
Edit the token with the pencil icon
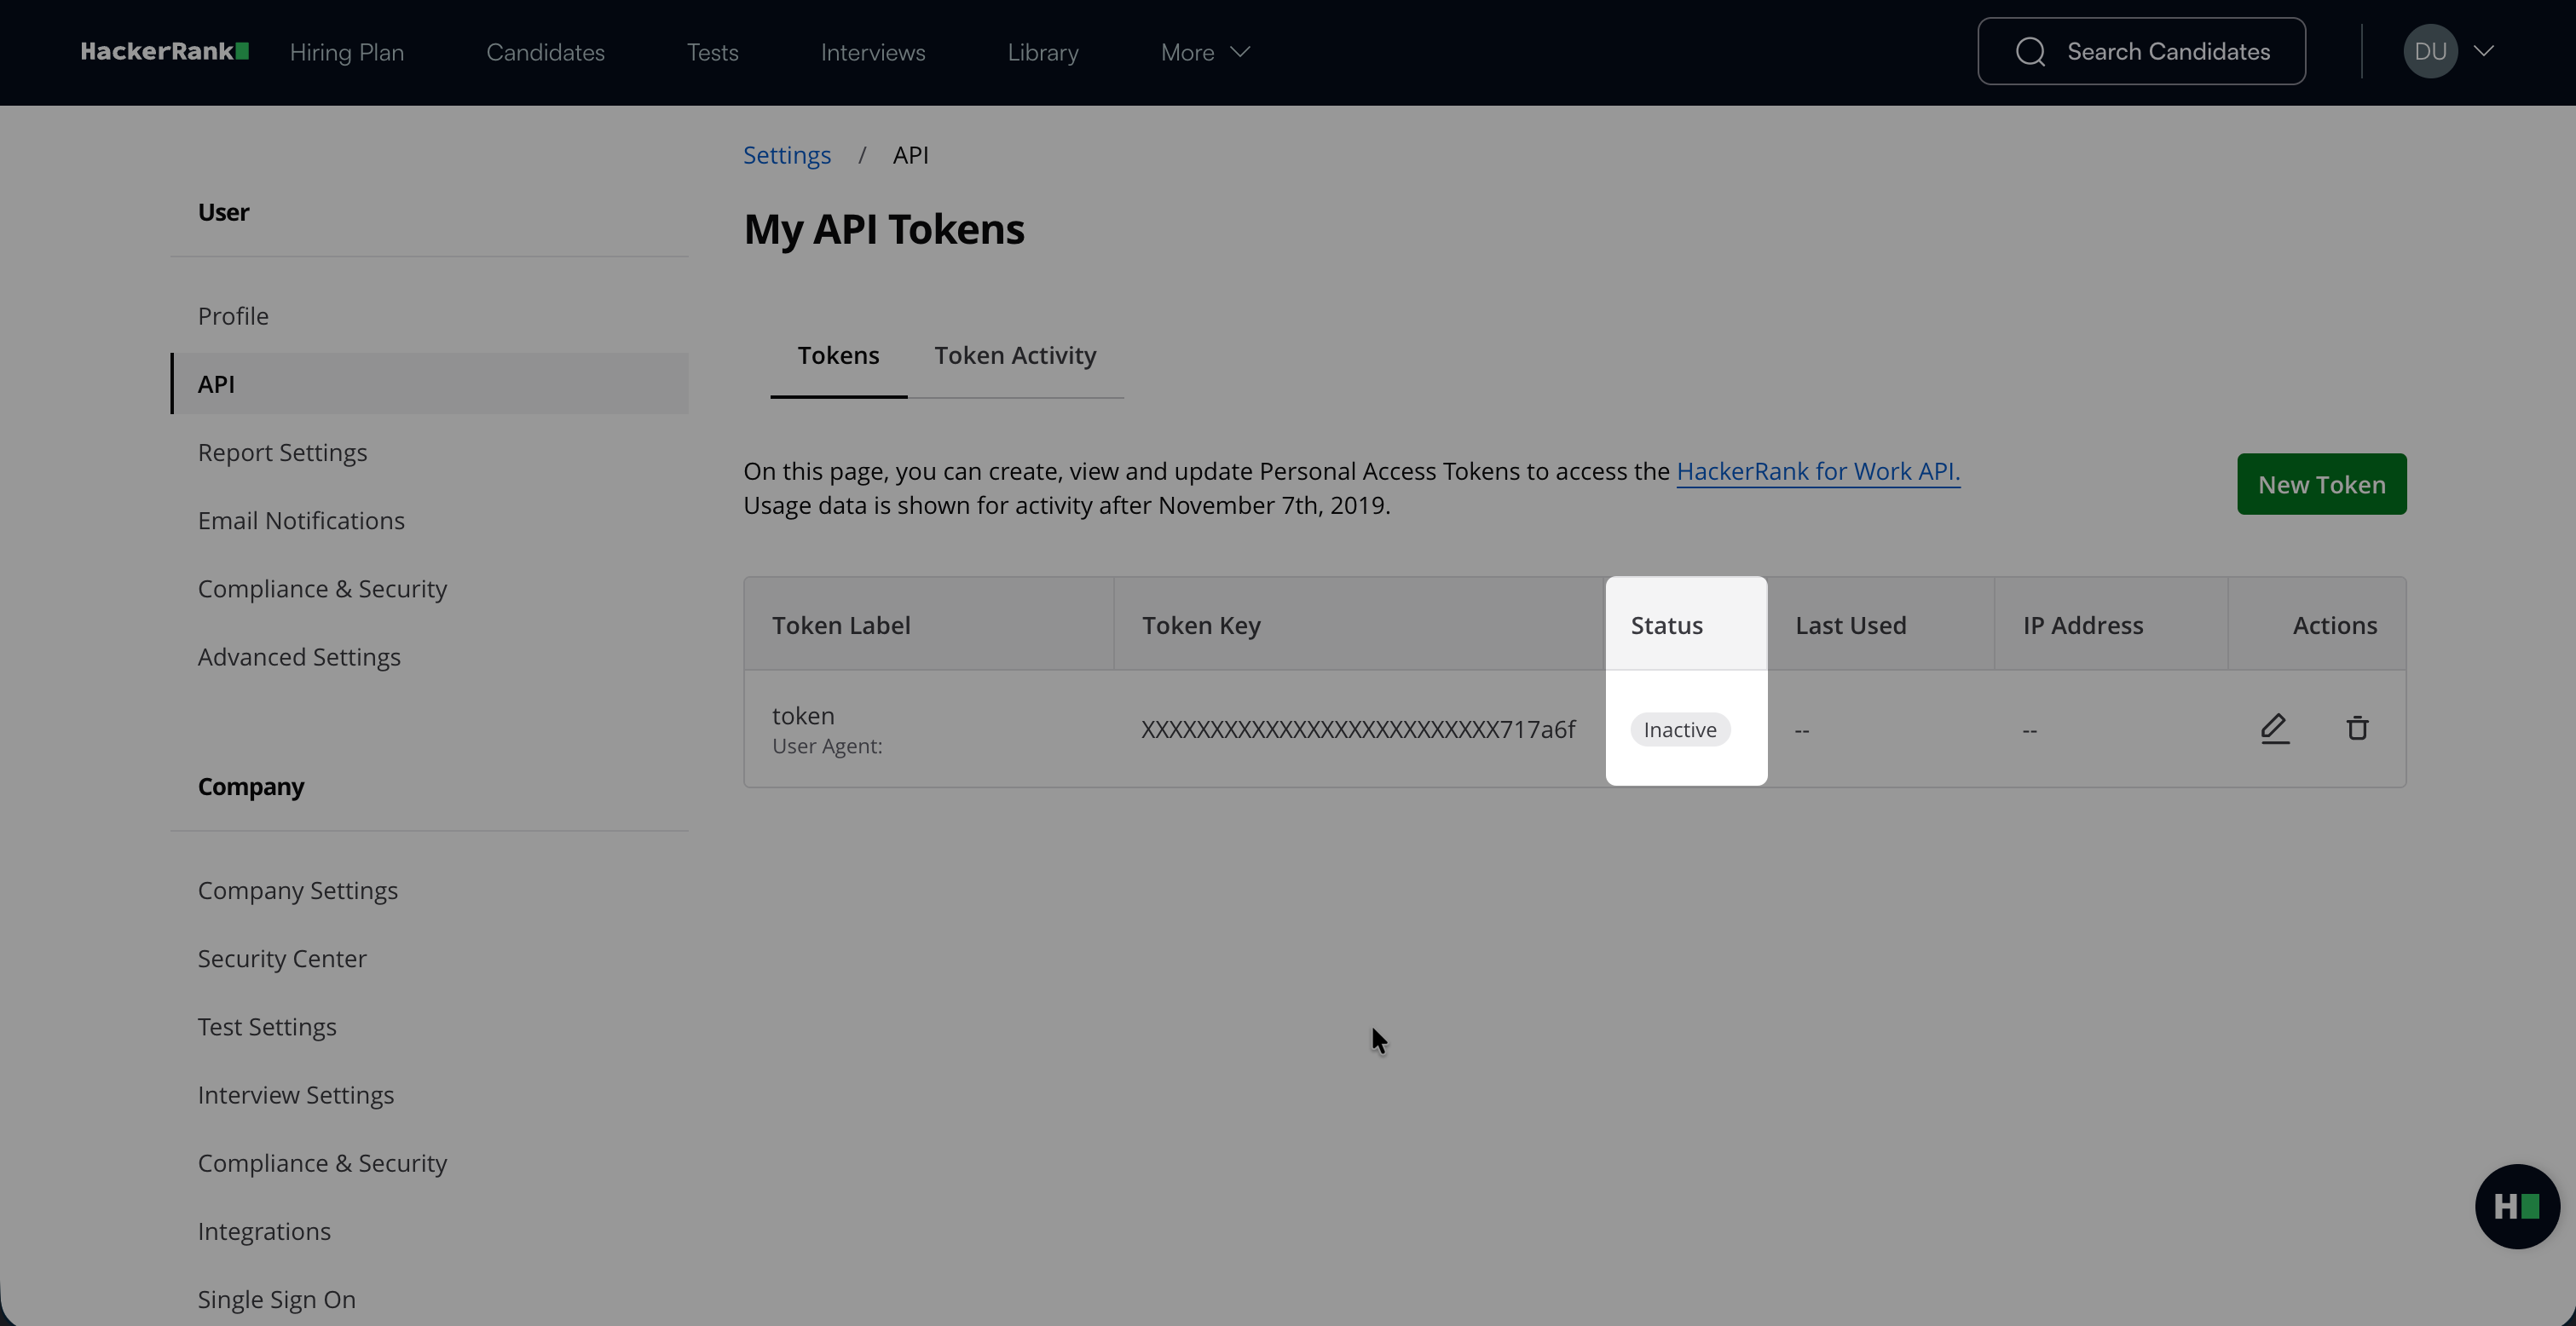tap(2275, 729)
